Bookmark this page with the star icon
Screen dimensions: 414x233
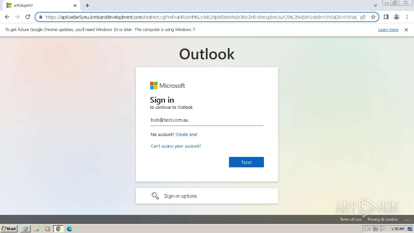pos(373,17)
